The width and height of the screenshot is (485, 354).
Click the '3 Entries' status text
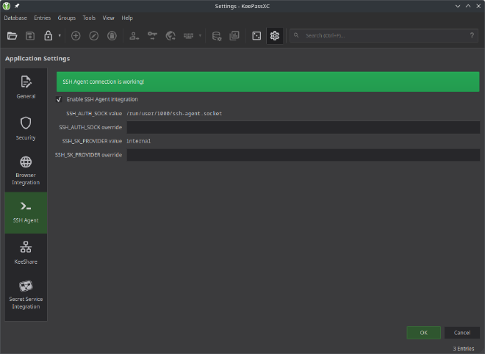pyautogui.click(x=464, y=349)
